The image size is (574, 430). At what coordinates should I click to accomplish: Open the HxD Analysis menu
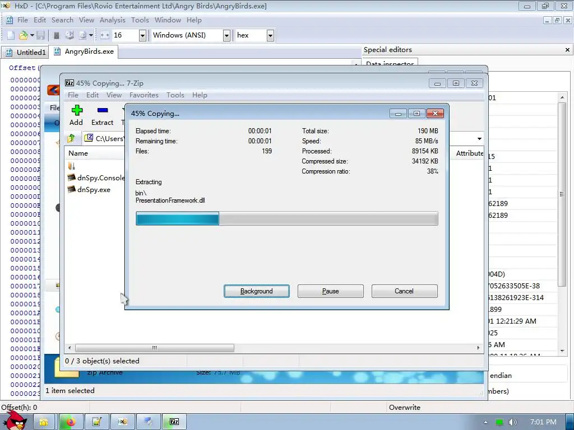click(x=112, y=20)
